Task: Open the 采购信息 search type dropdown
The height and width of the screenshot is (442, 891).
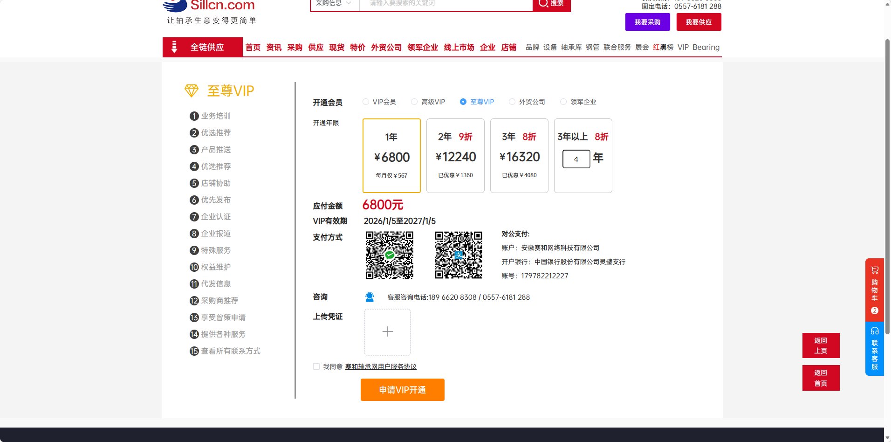Action: 334,4
